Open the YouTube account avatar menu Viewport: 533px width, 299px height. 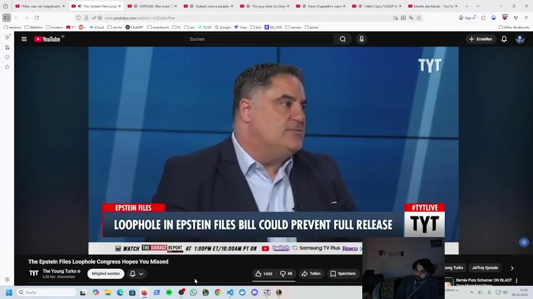click(520, 39)
